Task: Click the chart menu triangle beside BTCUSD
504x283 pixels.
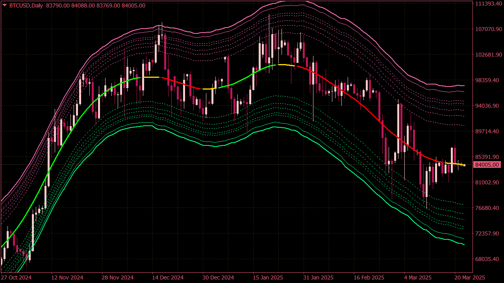Action: click(x=4, y=6)
